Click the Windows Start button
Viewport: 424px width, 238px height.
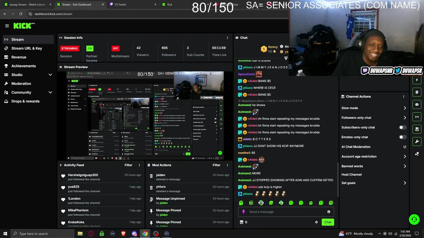pyautogui.click(x=5, y=234)
